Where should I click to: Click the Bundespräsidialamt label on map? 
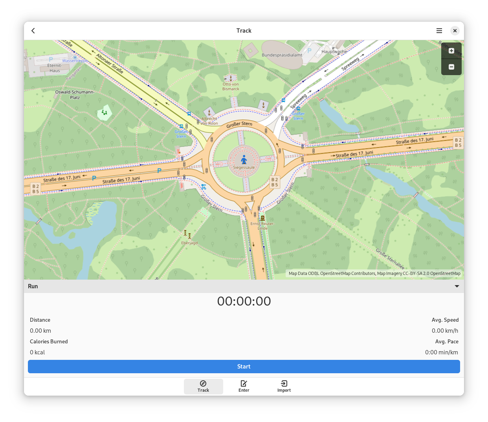[282, 55]
